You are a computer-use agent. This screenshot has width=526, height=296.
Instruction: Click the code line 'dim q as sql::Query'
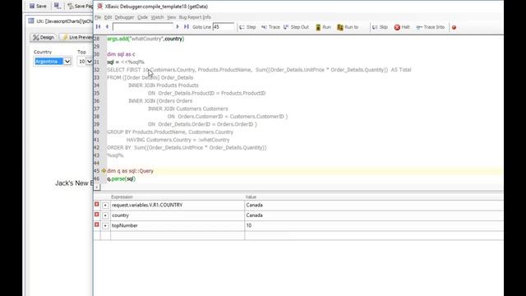click(x=130, y=171)
